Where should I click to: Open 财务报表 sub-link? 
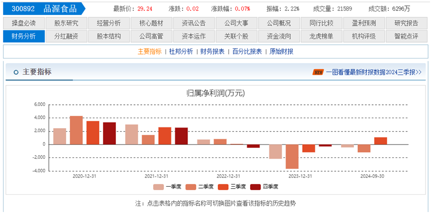(212, 51)
